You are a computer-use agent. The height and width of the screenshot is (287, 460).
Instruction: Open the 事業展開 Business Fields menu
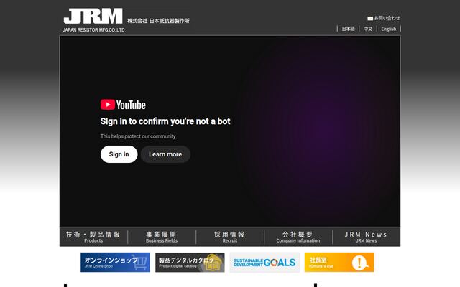162,237
